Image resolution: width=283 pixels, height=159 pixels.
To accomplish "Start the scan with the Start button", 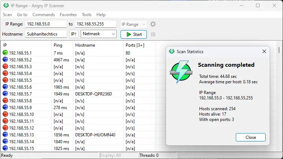I will (x=134, y=34).
